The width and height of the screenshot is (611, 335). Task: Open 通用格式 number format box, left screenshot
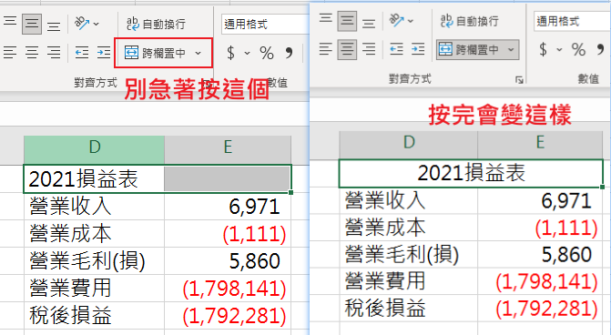click(265, 25)
